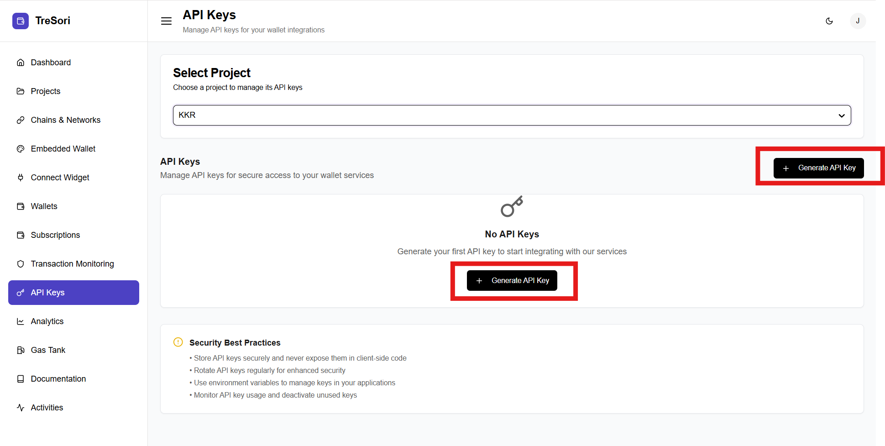
Task: Navigate to the Documentation page
Action: point(58,379)
